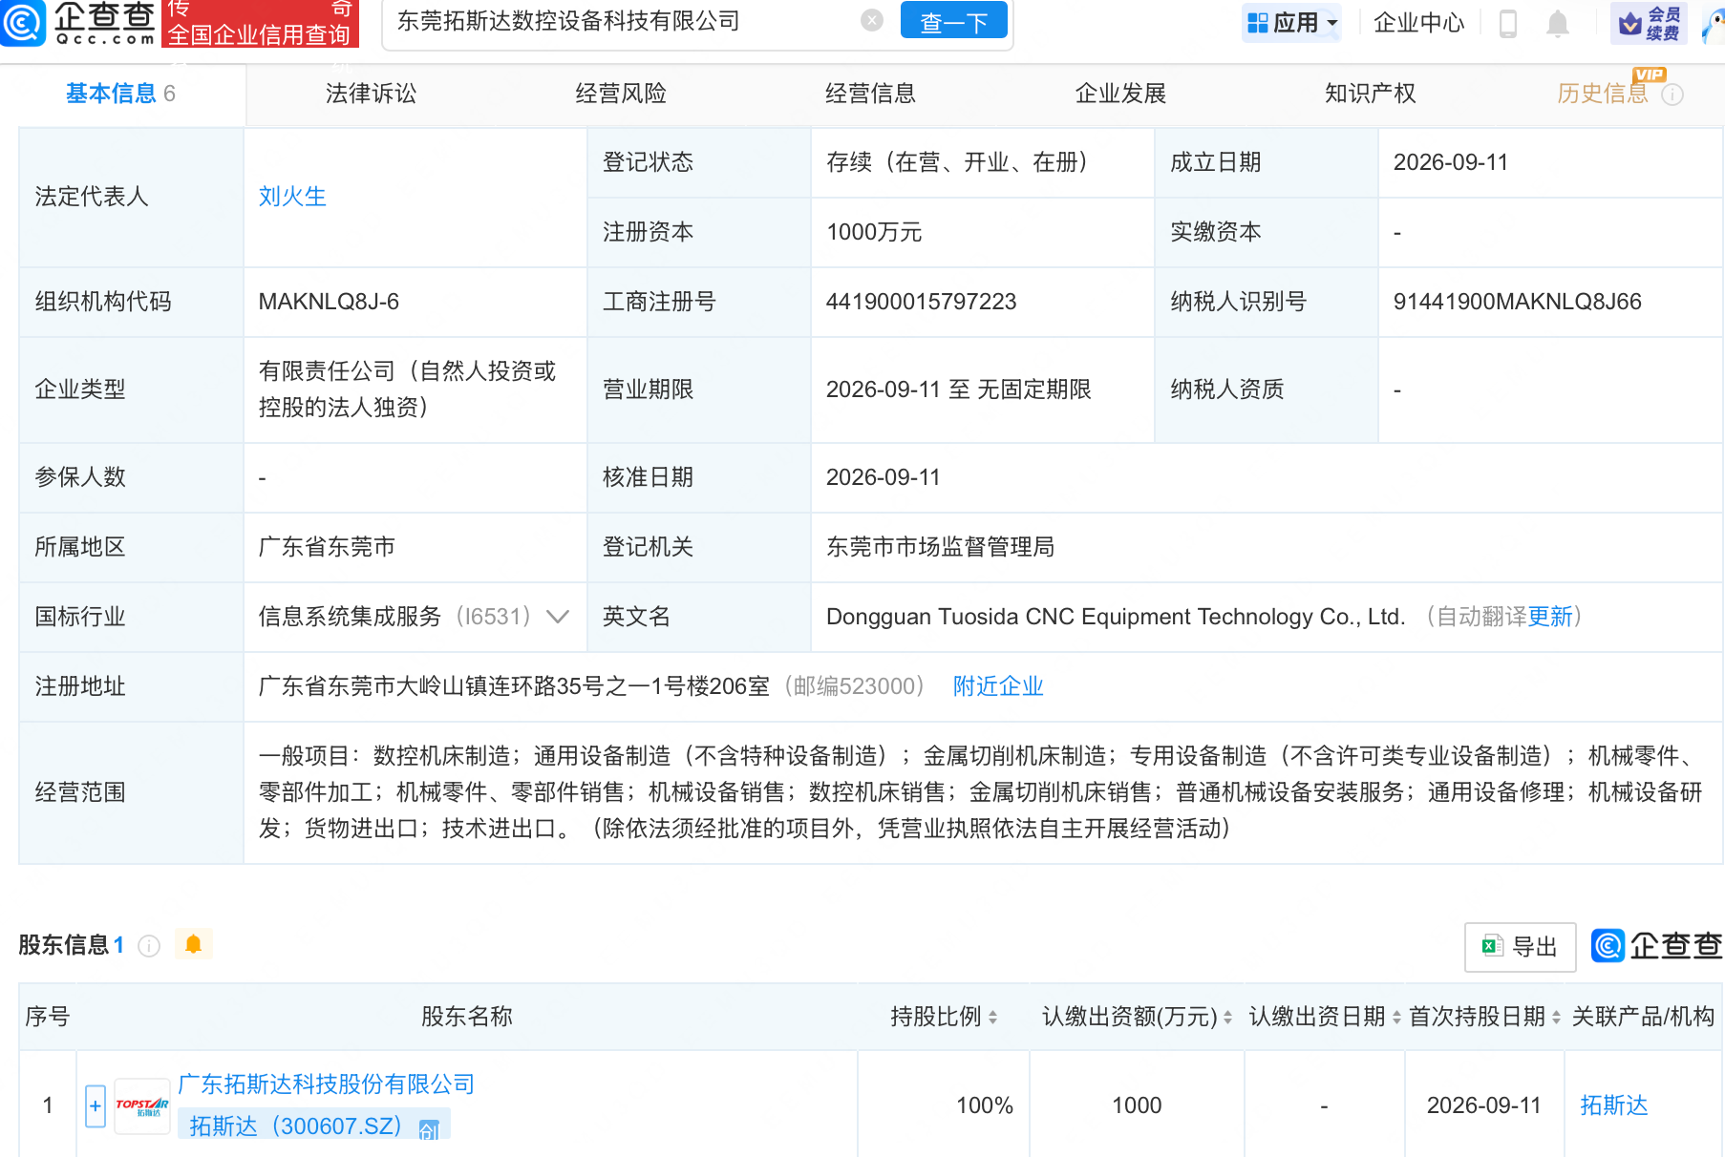Clear the search box with the X icon

[x=871, y=20]
